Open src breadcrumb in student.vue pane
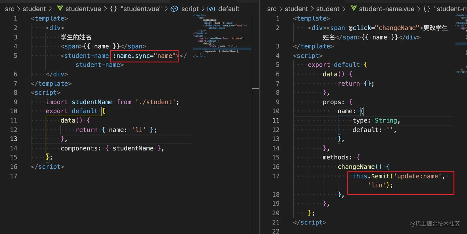The width and height of the screenshot is (467, 234). [10, 9]
